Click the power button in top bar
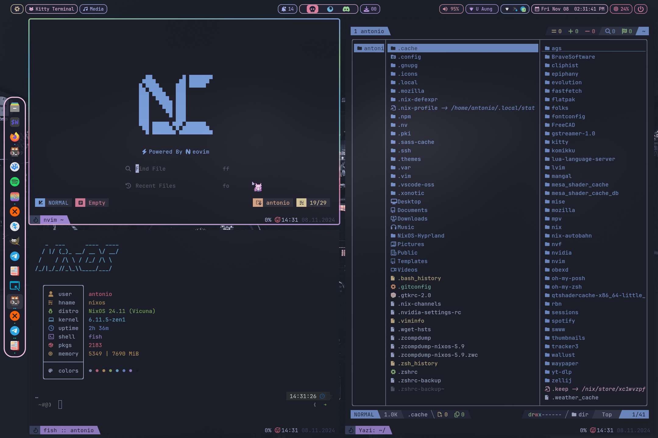Image resolution: width=658 pixels, height=438 pixels. coord(641,9)
